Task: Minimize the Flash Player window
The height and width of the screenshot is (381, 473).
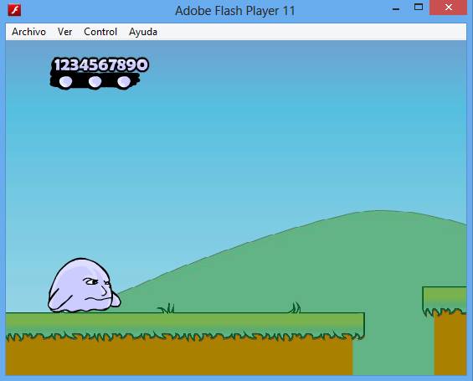Action: pyautogui.click(x=396, y=8)
